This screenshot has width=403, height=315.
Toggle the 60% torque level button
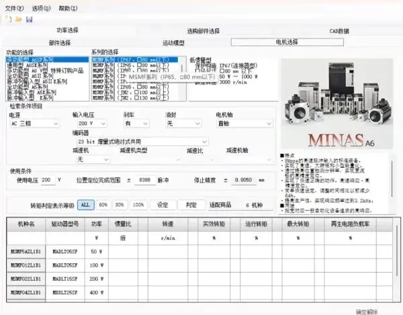click(x=103, y=205)
